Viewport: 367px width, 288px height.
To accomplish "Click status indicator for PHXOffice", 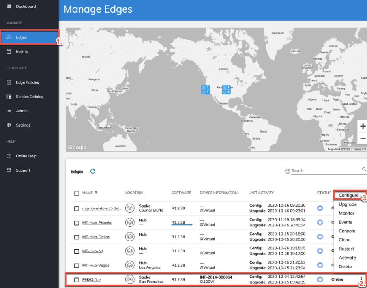I will click(320, 279).
